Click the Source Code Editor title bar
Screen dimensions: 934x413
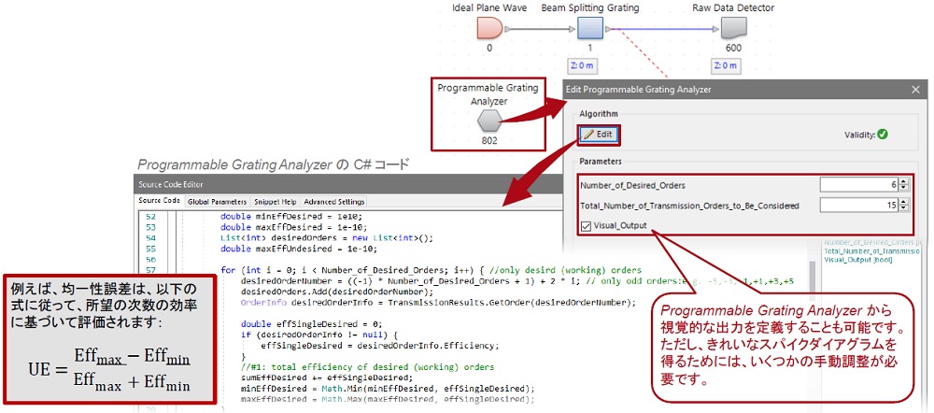(x=350, y=184)
